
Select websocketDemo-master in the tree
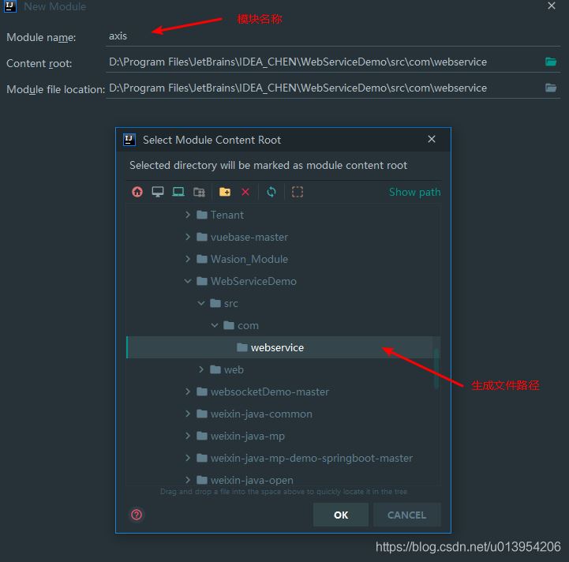click(x=263, y=392)
